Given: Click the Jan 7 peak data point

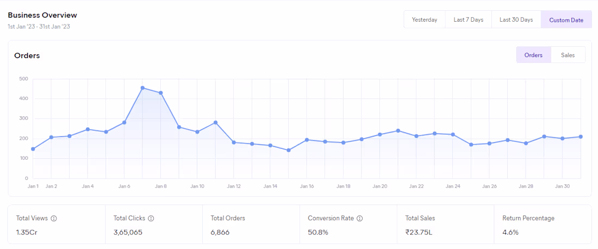Looking at the screenshot, I should point(142,88).
